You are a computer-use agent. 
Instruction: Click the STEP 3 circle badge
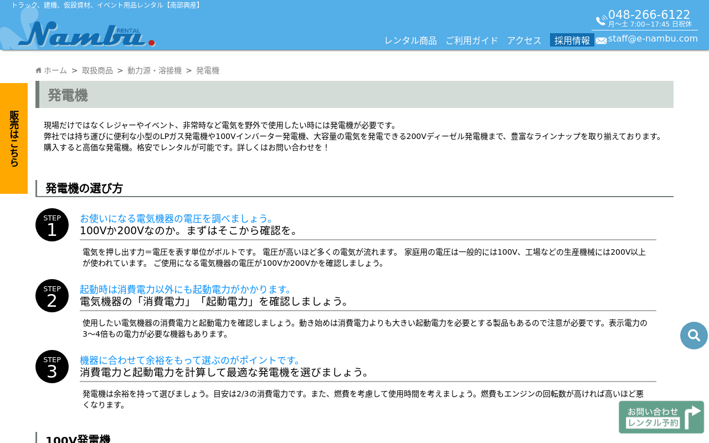(x=52, y=367)
